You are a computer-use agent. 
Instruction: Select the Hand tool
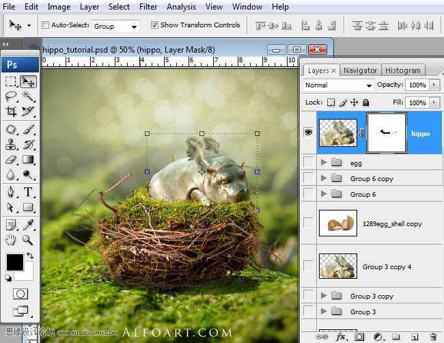tap(11, 240)
